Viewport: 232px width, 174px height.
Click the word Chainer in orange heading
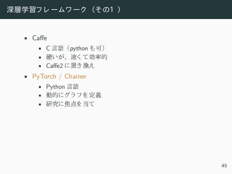pos(75,76)
